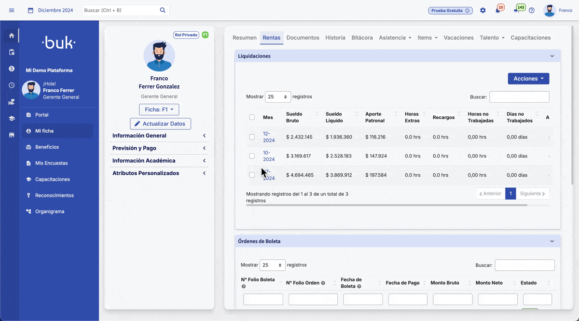Switch to the Capacitaciones tab

(531, 38)
